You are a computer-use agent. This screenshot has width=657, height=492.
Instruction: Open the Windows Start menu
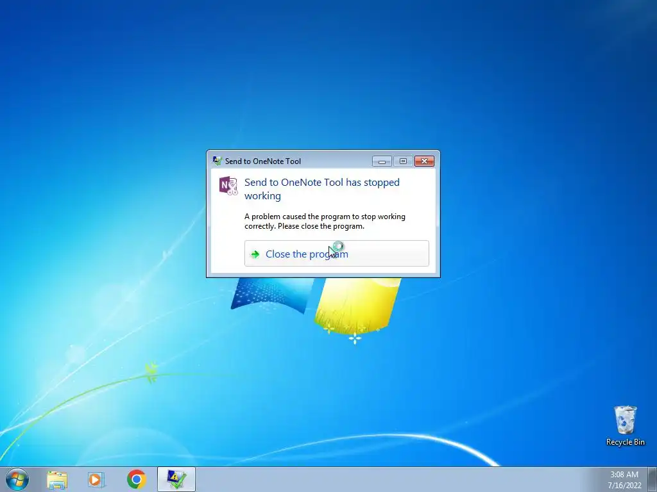[17, 479]
